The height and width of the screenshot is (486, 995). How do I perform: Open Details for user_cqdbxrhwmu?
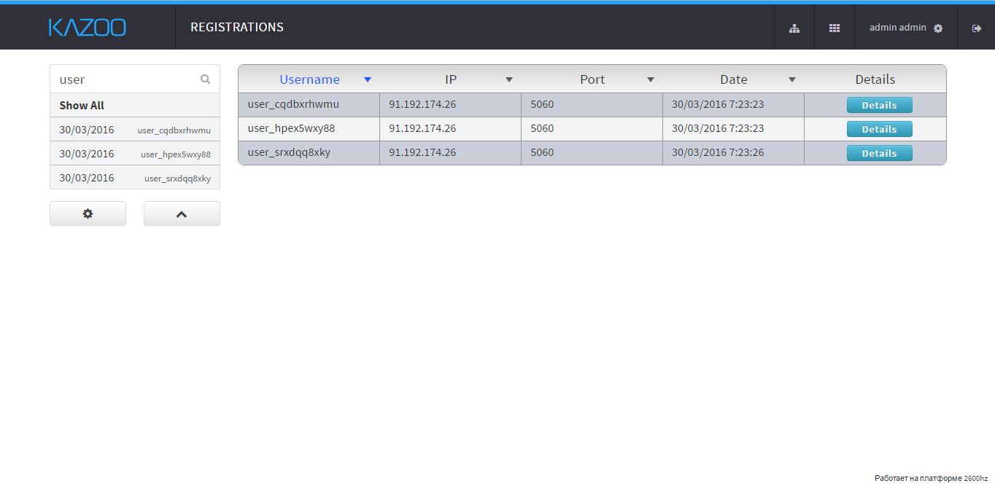click(879, 105)
